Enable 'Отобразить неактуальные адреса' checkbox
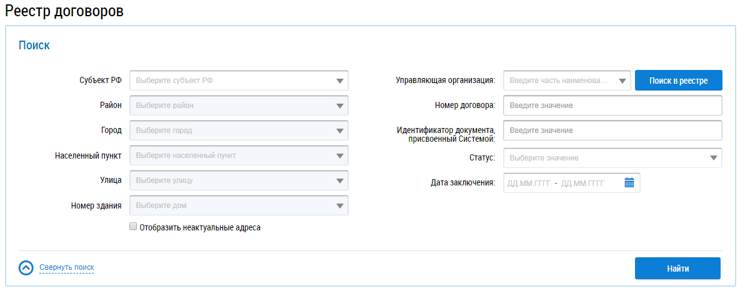 tap(133, 227)
